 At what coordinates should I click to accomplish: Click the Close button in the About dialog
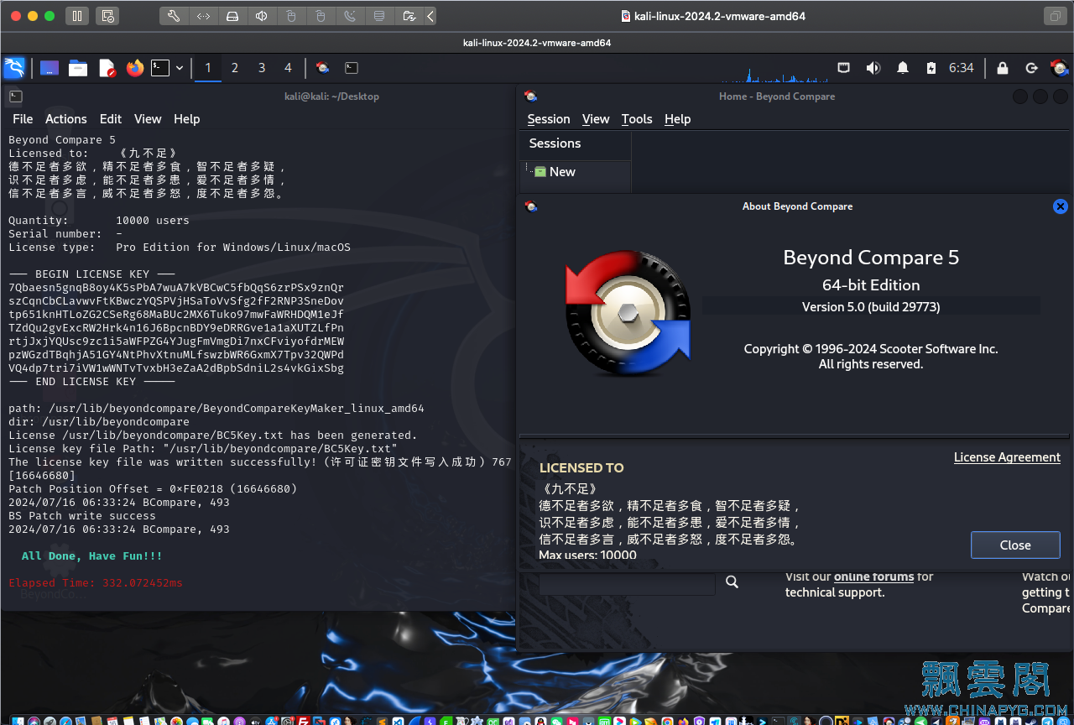(x=1015, y=545)
